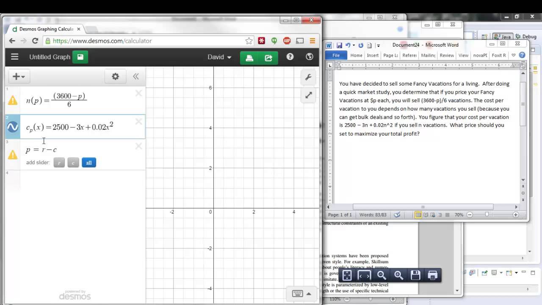Open the novaPDF tab in Word
This screenshot has width=542, height=305.
coord(480,55)
